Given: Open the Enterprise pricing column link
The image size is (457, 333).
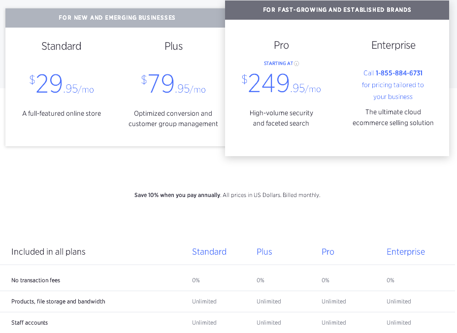Looking at the screenshot, I should [x=405, y=252].
